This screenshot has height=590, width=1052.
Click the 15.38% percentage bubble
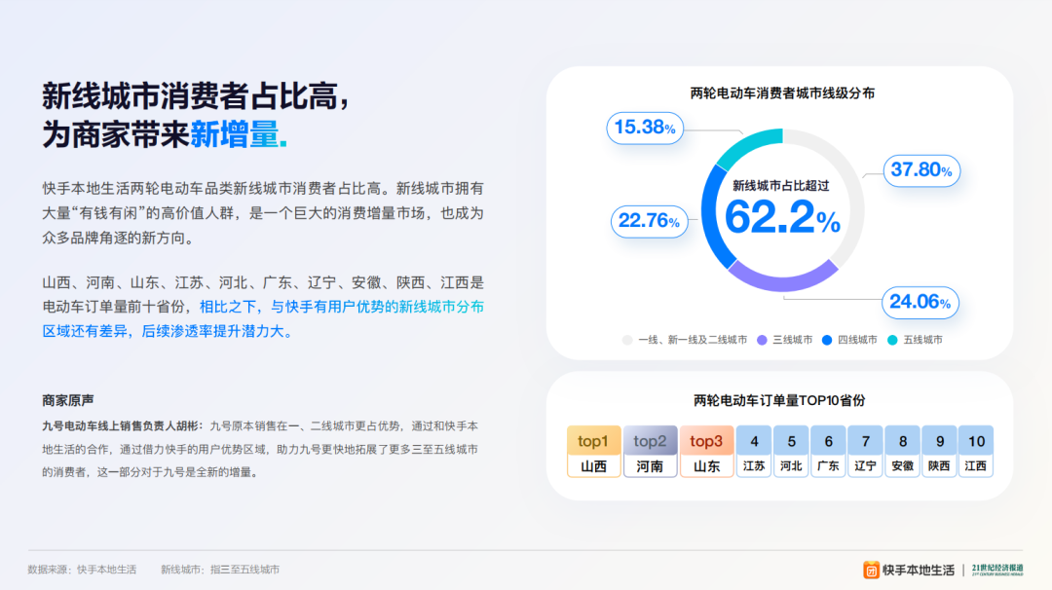[x=645, y=128]
